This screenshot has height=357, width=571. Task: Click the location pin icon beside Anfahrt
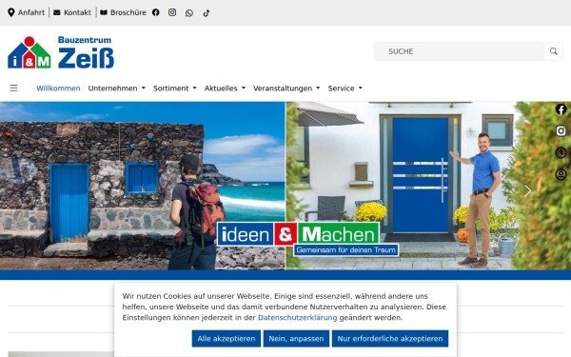[11, 12]
